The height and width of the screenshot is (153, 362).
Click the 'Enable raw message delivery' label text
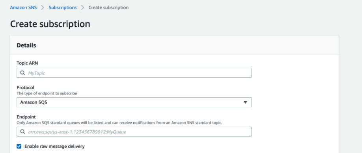[x=54, y=146]
